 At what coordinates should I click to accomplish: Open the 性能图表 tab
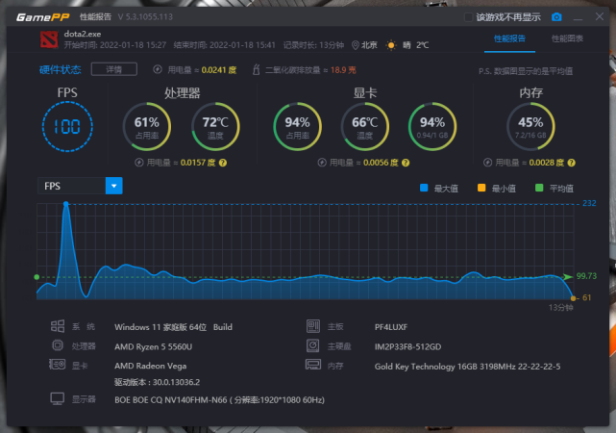pyautogui.click(x=567, y=38)
